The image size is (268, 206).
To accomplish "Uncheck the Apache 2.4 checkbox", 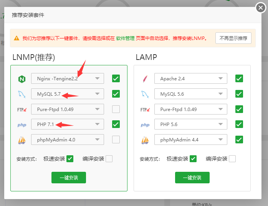I will point(239,78).
